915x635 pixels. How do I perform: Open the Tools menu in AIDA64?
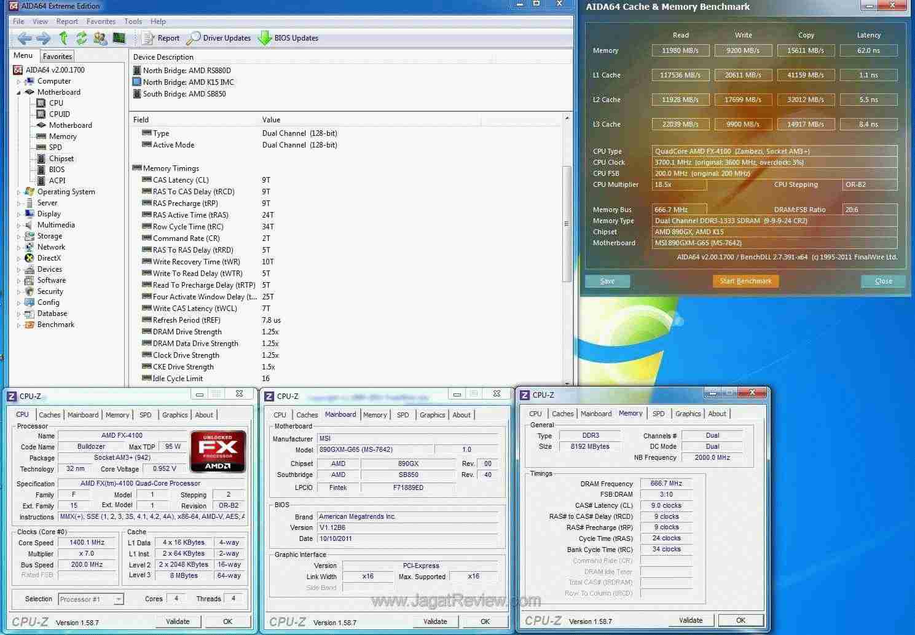click(133, 22)
